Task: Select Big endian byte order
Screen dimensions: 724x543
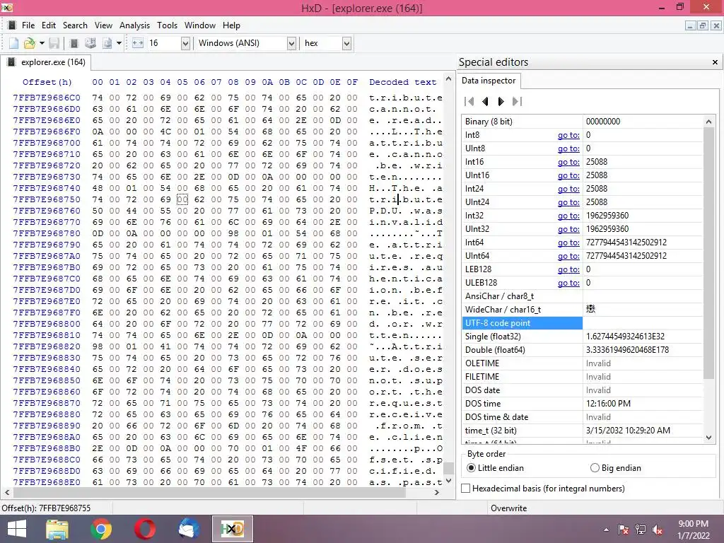Action: [x=616, y=468]
